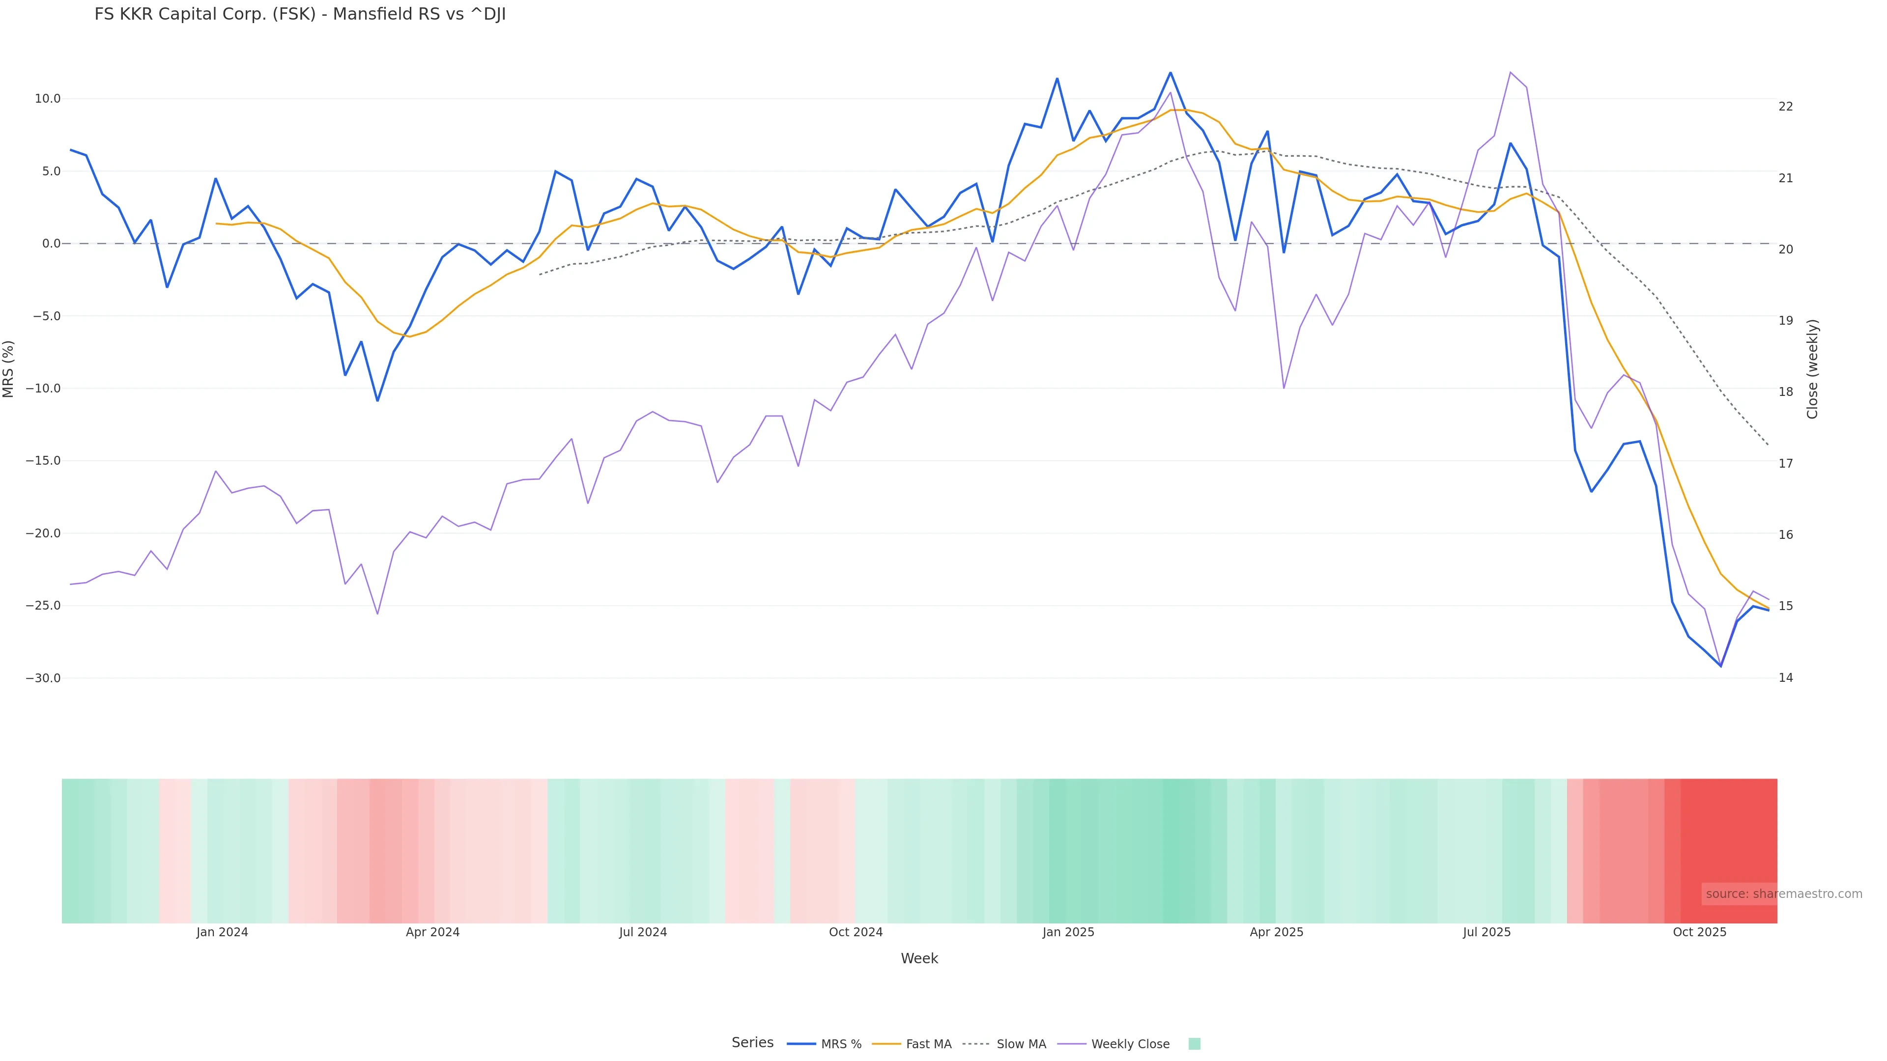Click the blue MRS % legend line marker
This screenshot has height=1061, width=1887.
801,1044
